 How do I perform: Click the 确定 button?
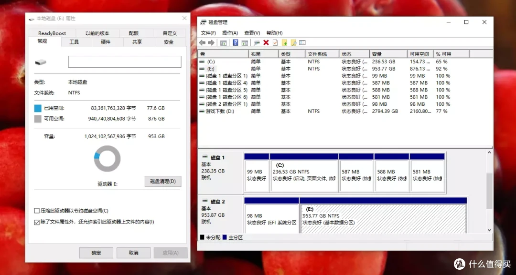pos(96,253)
